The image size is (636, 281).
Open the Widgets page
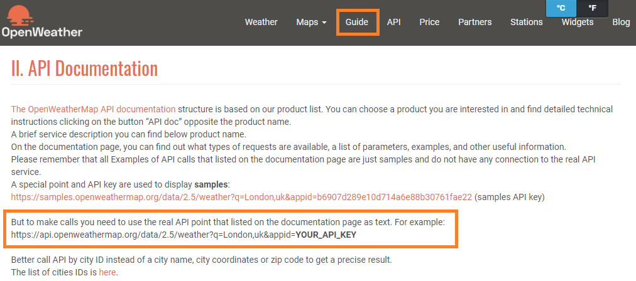tap(578, 23)
